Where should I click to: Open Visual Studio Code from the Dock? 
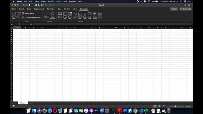click(141, 111)
